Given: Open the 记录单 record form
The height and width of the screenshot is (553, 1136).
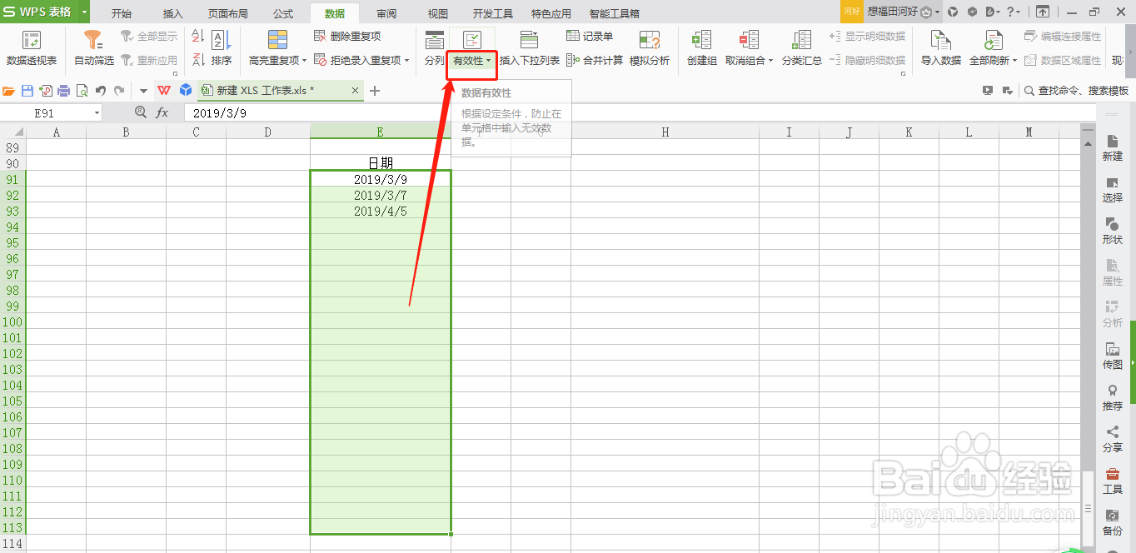Looking at the screenshot, I should coord(590,37).
